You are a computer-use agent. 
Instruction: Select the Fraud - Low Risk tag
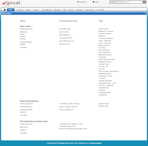(x=104, y=43)
